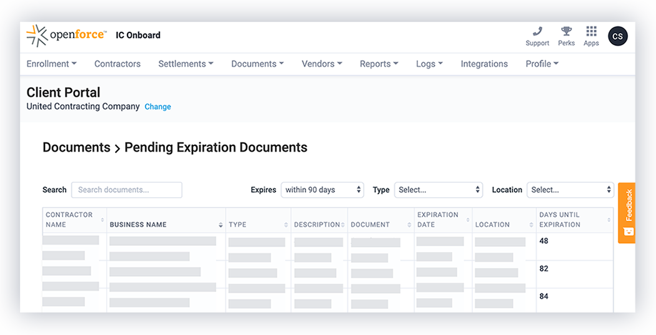Click the Search documents input field
Image resolution: width=656 pixels, height=335 pixels.
[126, 190]
